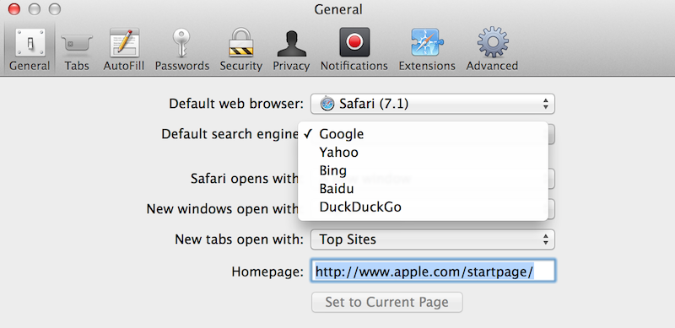This screenshot has height=328, width=675.
Task: Open the Security padlock icon pane
Action: [240, 42]
